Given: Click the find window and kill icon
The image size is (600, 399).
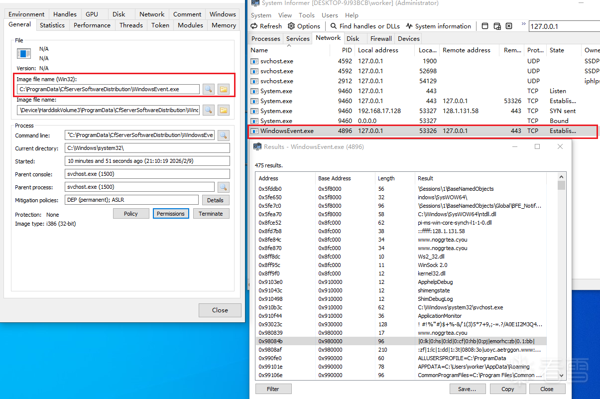Looking at the screenshot, I should pos(508,26).
